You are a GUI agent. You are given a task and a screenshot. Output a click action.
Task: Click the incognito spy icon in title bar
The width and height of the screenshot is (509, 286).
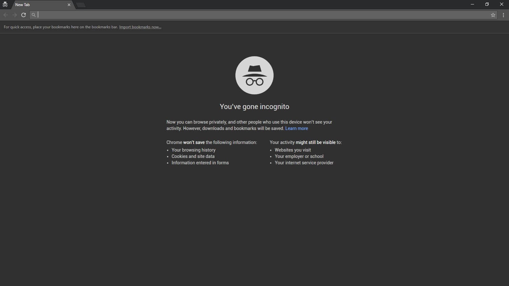point(5,4)
